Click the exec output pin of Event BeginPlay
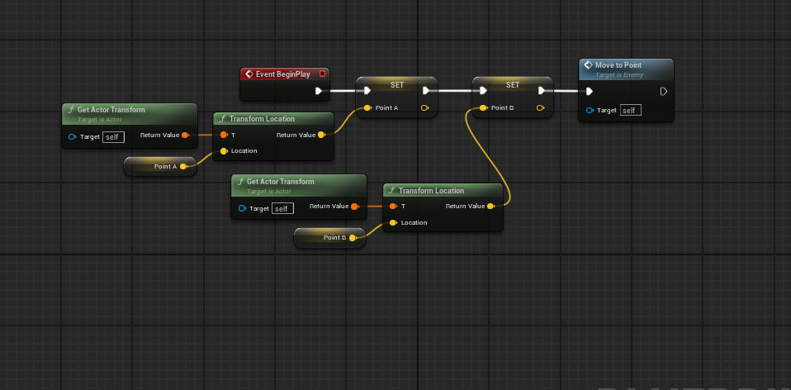The width and height of the screenshot is (791, 390). 319,91
